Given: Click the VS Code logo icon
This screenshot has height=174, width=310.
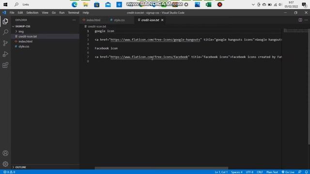Looking at the screenshot, I should (x=4, y=13).
